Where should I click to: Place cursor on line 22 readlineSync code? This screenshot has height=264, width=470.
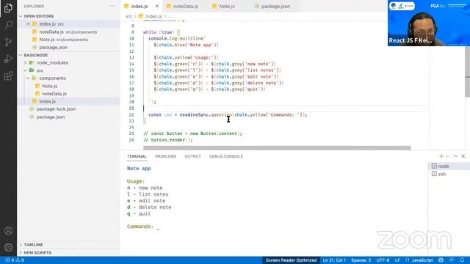(228, 114)
